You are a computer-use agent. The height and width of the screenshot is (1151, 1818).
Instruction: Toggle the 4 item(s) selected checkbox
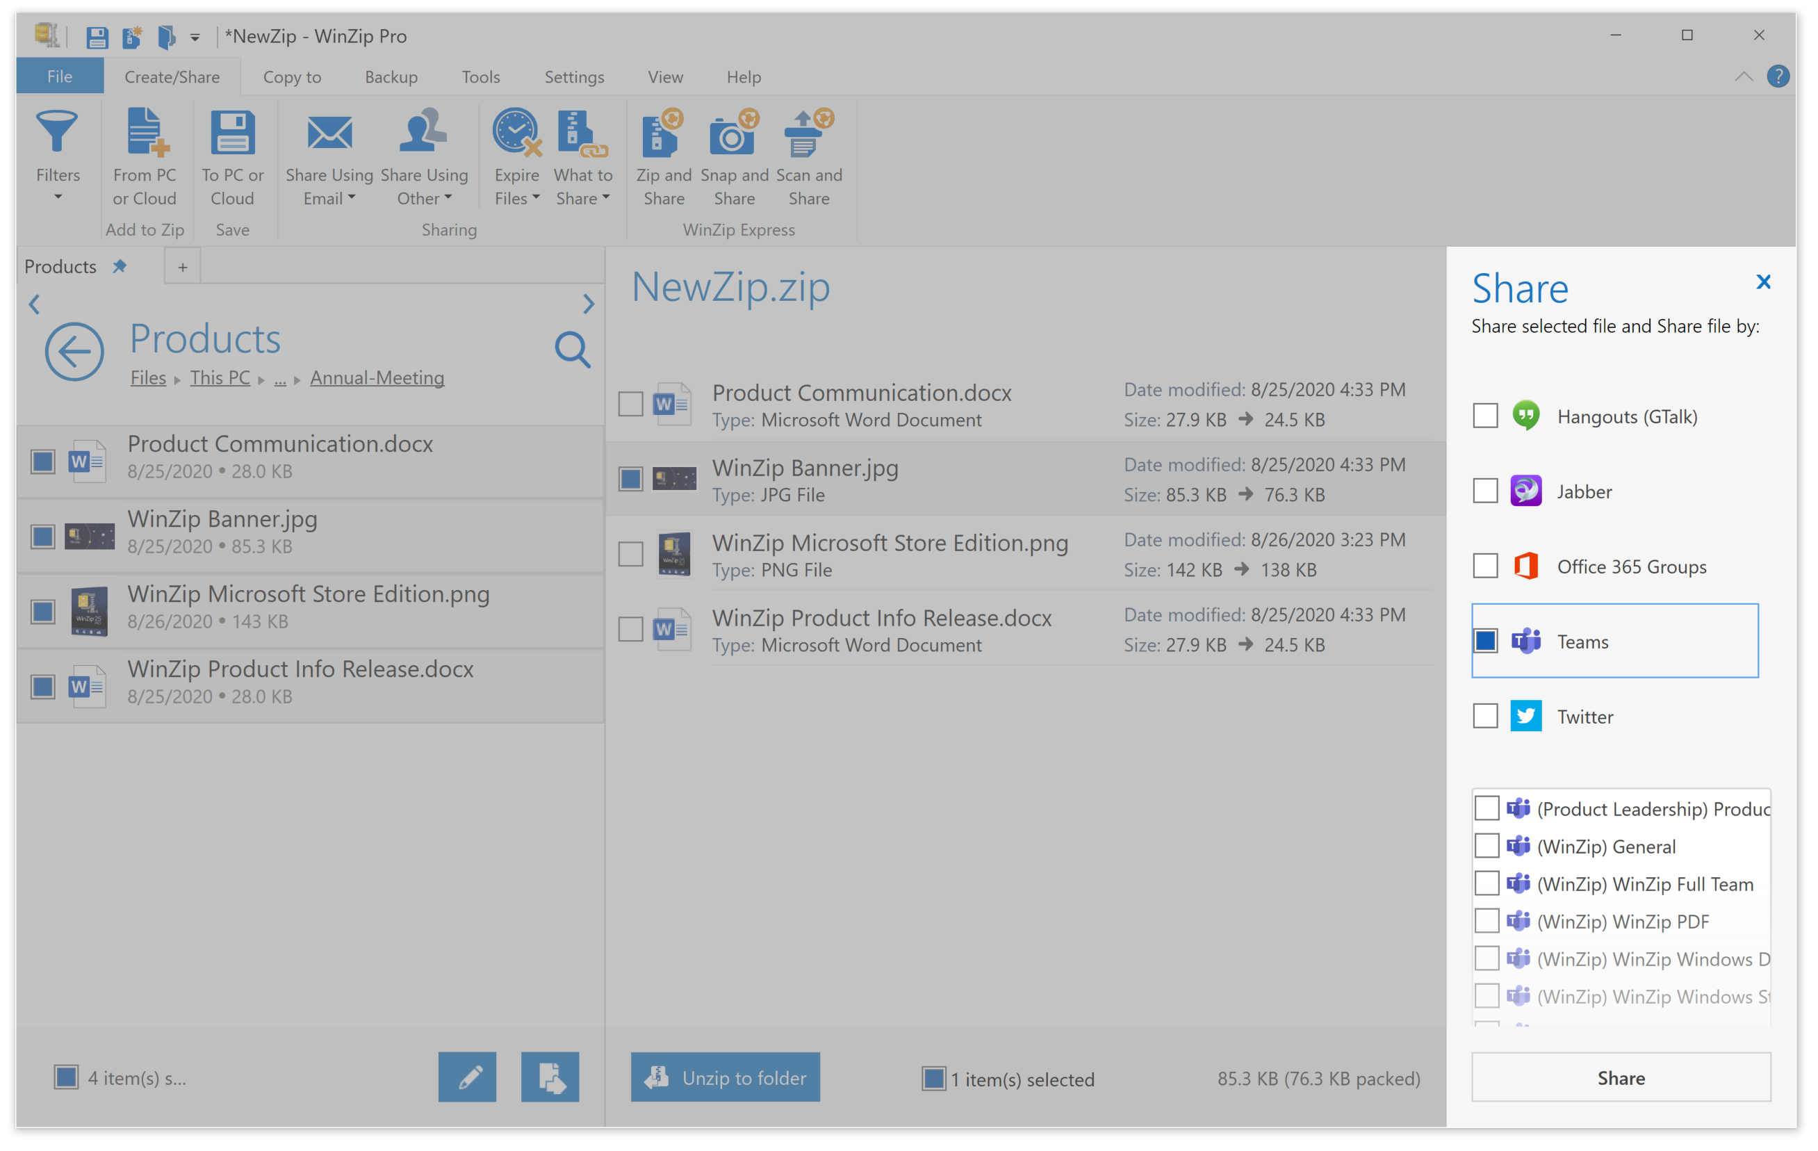[67, 1076]
